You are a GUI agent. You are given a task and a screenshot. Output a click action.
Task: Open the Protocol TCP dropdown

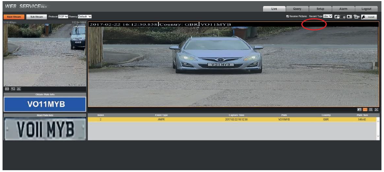click(63, 16)
